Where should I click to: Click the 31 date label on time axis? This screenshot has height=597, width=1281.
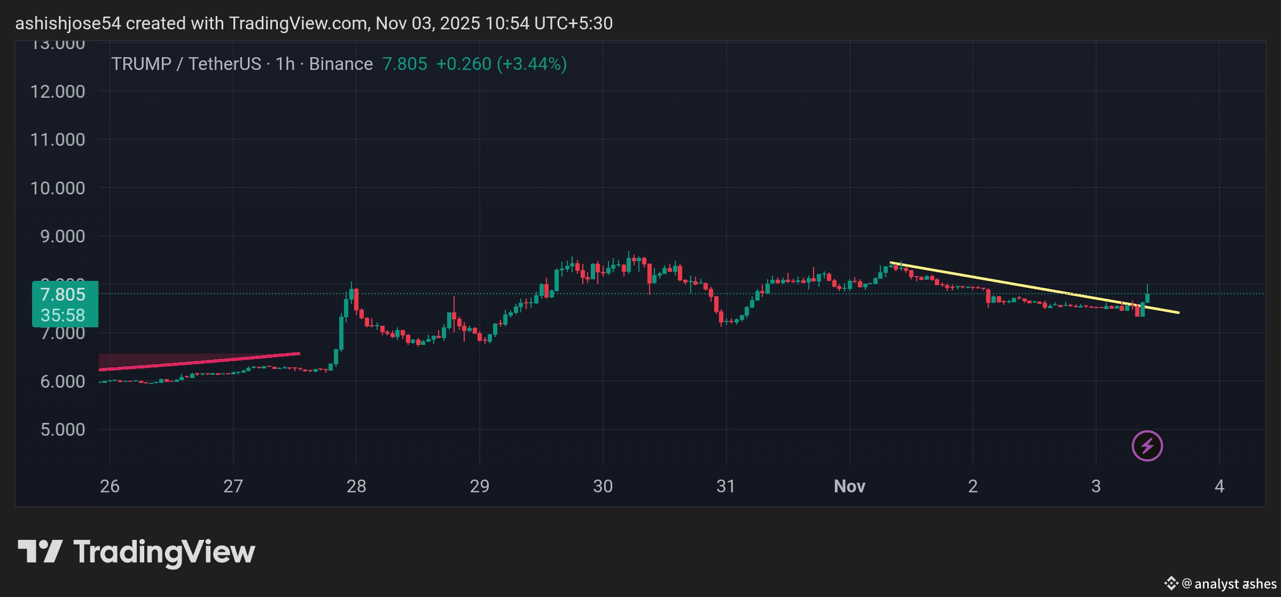[726, 486]
